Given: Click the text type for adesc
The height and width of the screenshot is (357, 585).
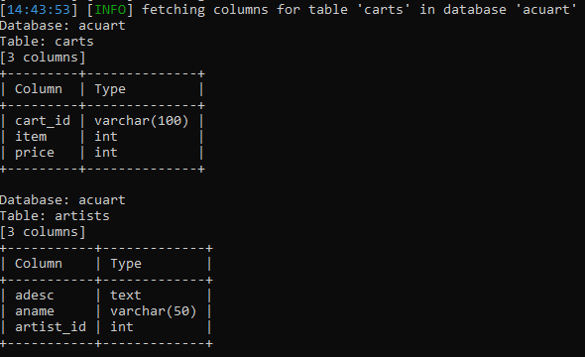Looking at the screenshot, I should pos(126,296).
